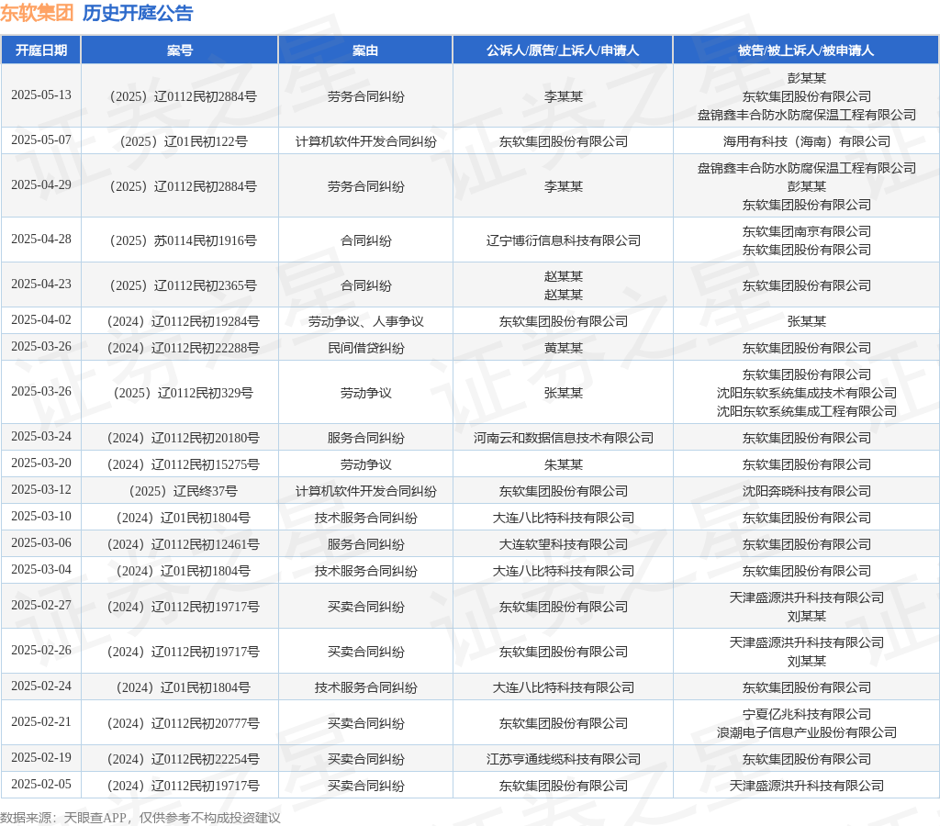Select the date cell 2025-02-27
The height and width of the screenshot is (826, 940).
point(40,605)
